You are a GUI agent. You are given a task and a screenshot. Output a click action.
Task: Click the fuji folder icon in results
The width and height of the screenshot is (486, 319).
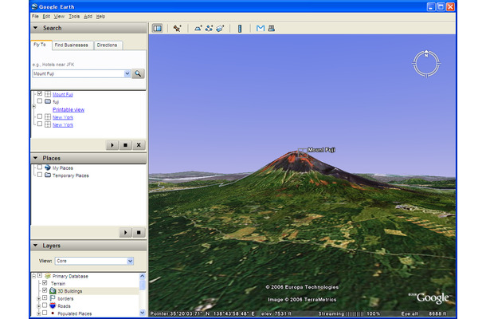48,101
